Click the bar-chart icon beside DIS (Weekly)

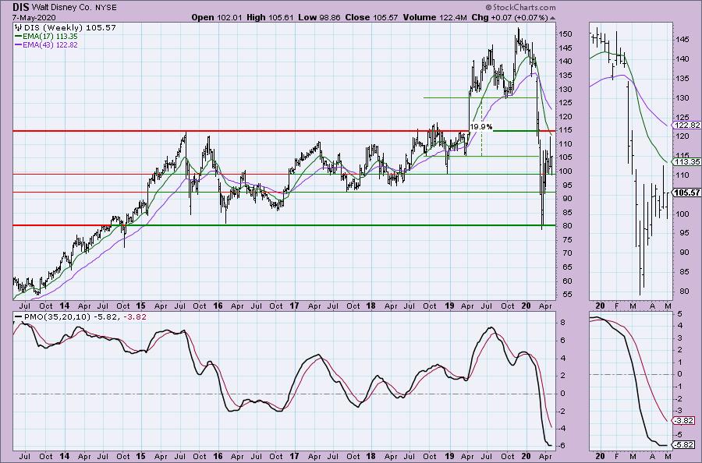(19, 27)
